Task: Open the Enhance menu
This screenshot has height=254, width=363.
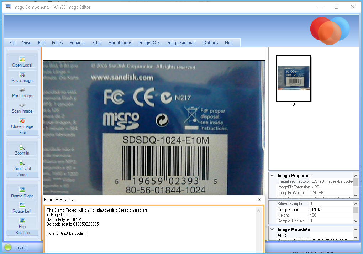Action: [x=78, y=43]
